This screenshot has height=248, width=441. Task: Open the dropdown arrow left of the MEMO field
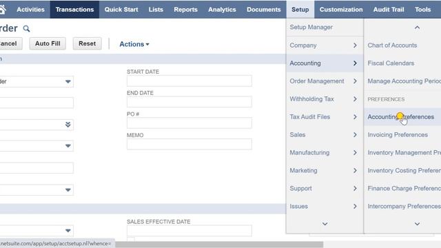click(x=68, y=145)
